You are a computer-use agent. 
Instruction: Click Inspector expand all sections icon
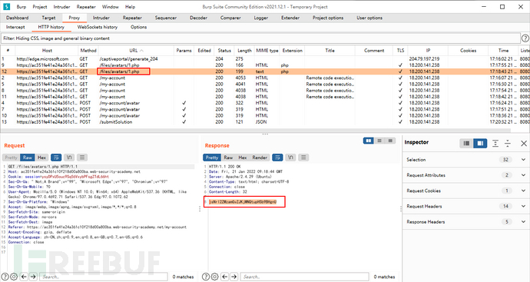point(495,144)
